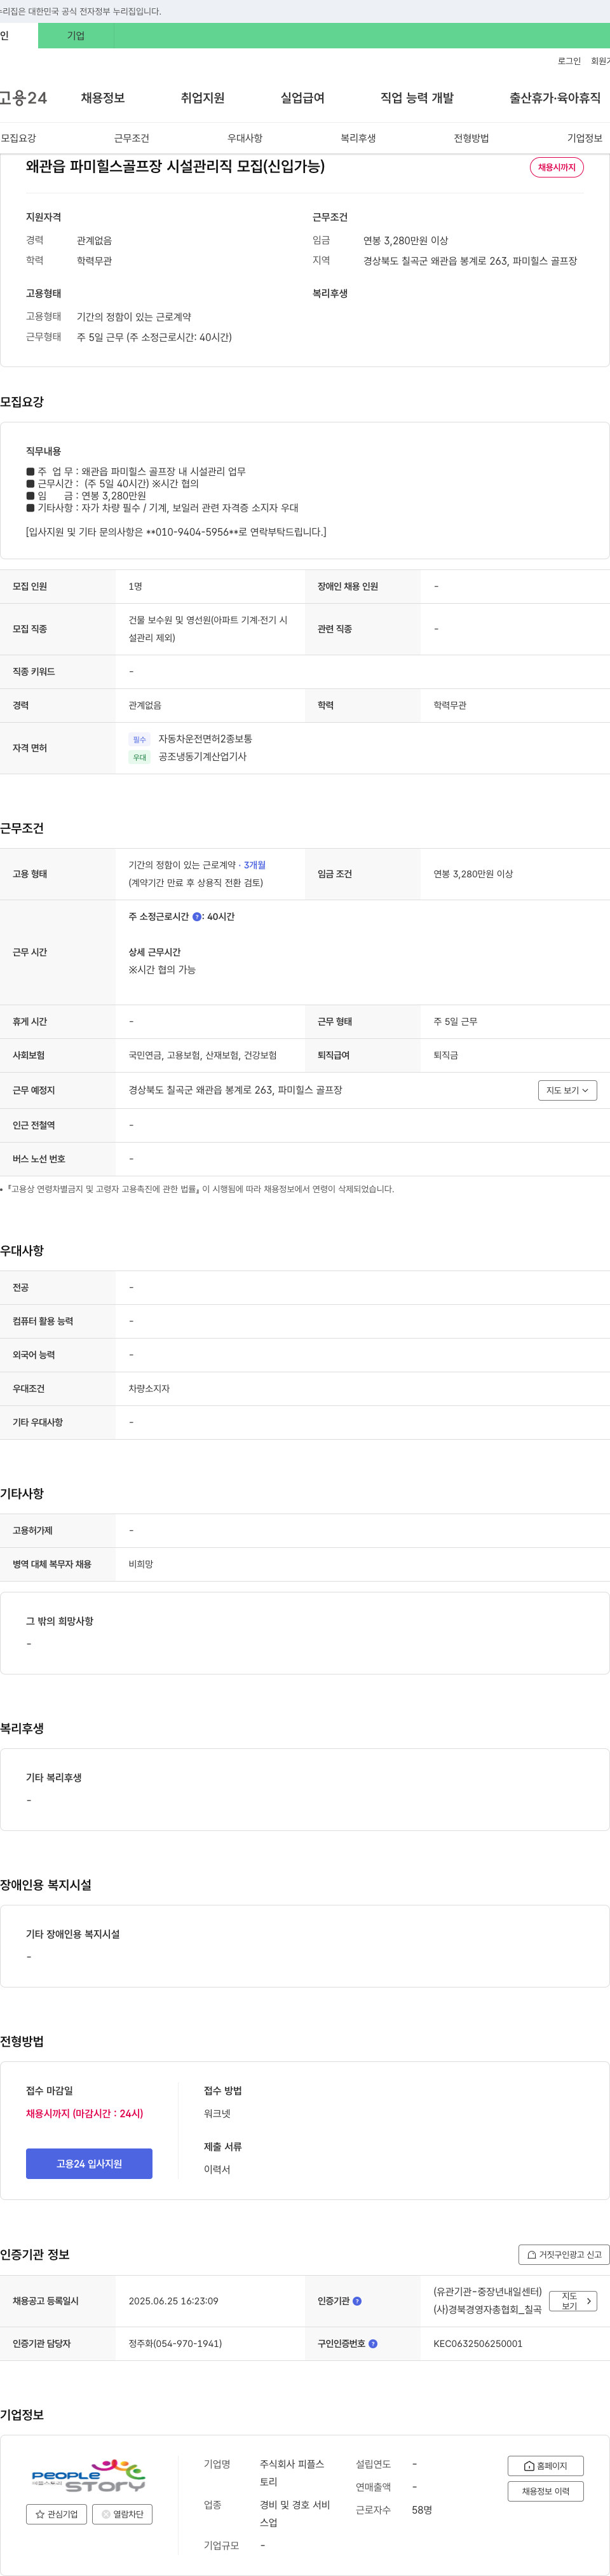Click the deadline text 채용시까지 (마감시간 : 24시)
The width and height of the screenshot is (610, 2576).
pos(85,2113)
